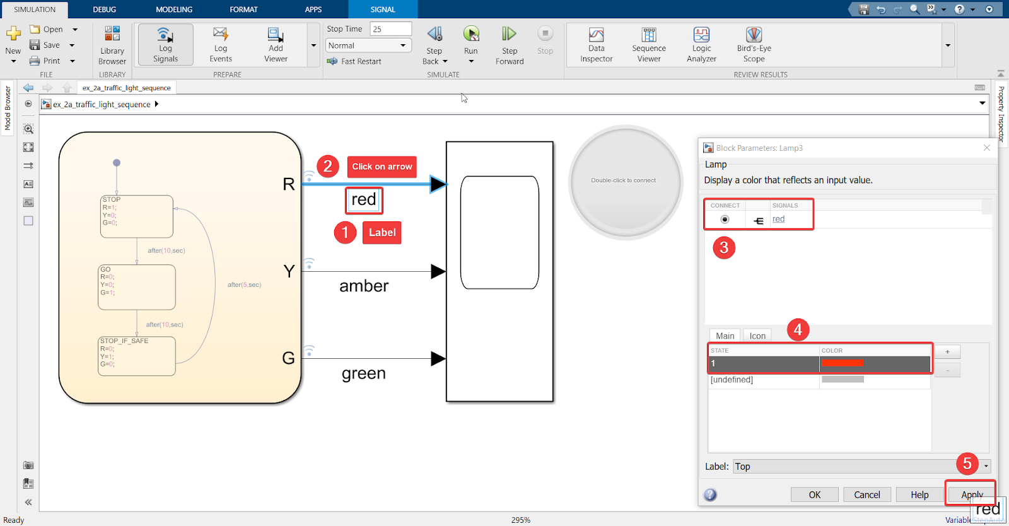This screenshot has width=1009, height=526.
Task: Run the simulation with green Run button
Action: point(471,34)
